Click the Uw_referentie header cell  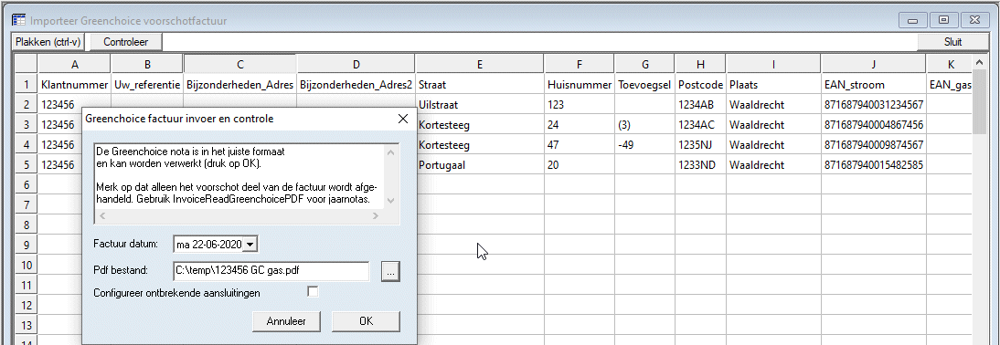coord(147,84)
